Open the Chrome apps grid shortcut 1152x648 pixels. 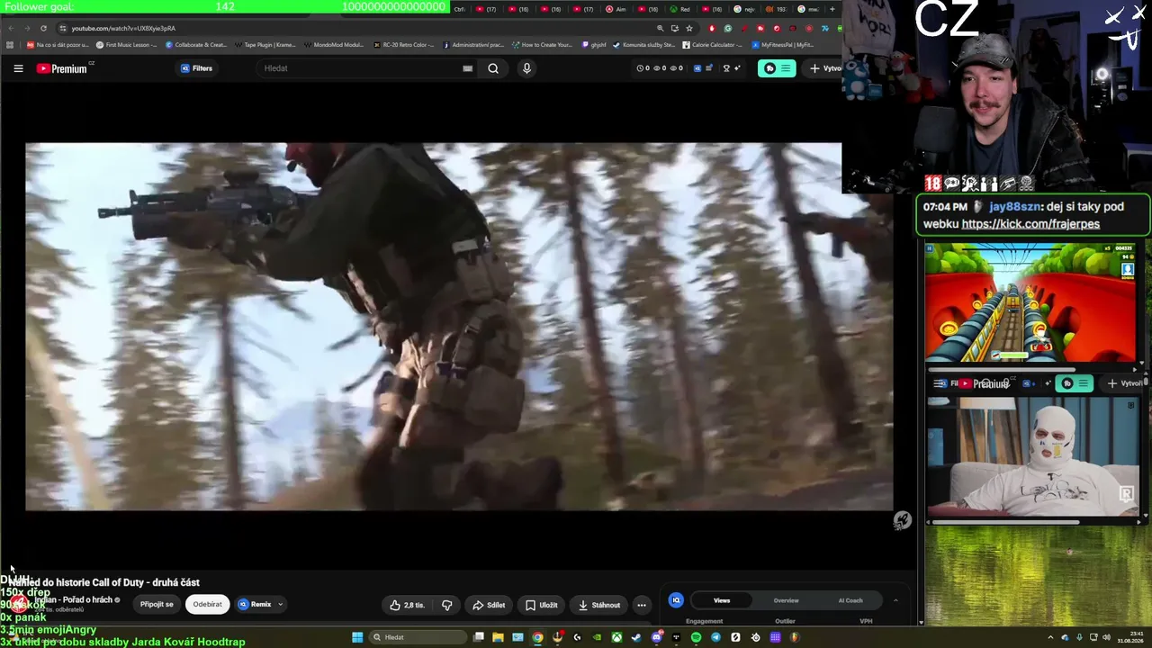click(10, 44)
